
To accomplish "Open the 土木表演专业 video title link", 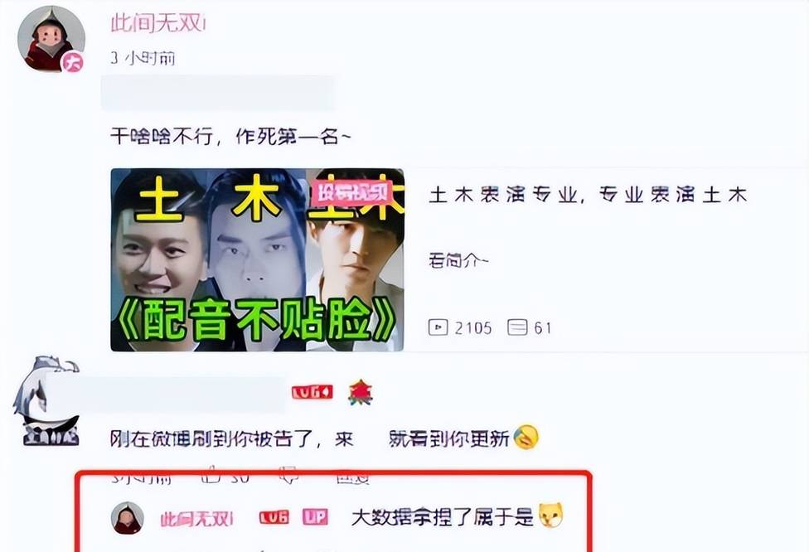I will click(x=588, y=195).
